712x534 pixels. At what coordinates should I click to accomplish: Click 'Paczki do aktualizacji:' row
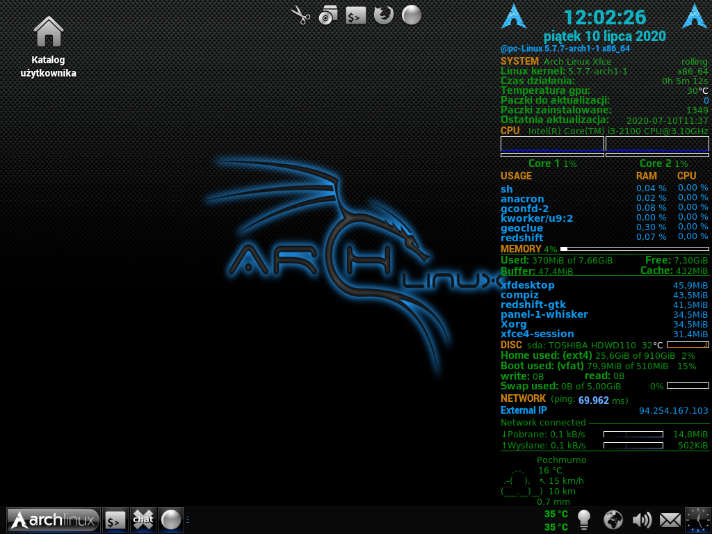click(x=604, y=100)
